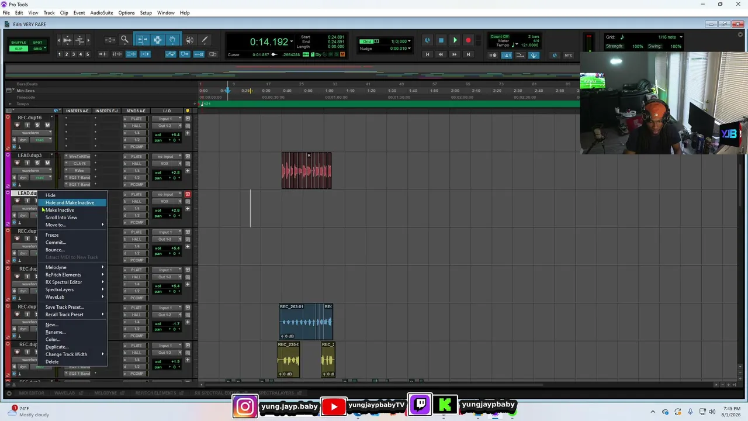Image resolution: width=748 pixels, height=421 pixels.
Task: Select the red LEAD audio clip
Action: (306, 171)
